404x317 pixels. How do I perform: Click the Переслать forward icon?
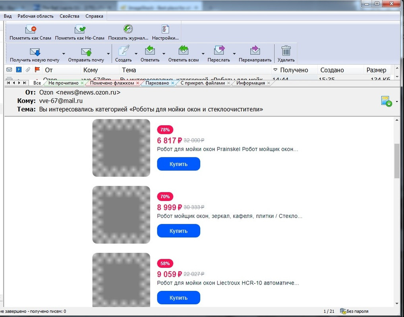click(219, 50)
